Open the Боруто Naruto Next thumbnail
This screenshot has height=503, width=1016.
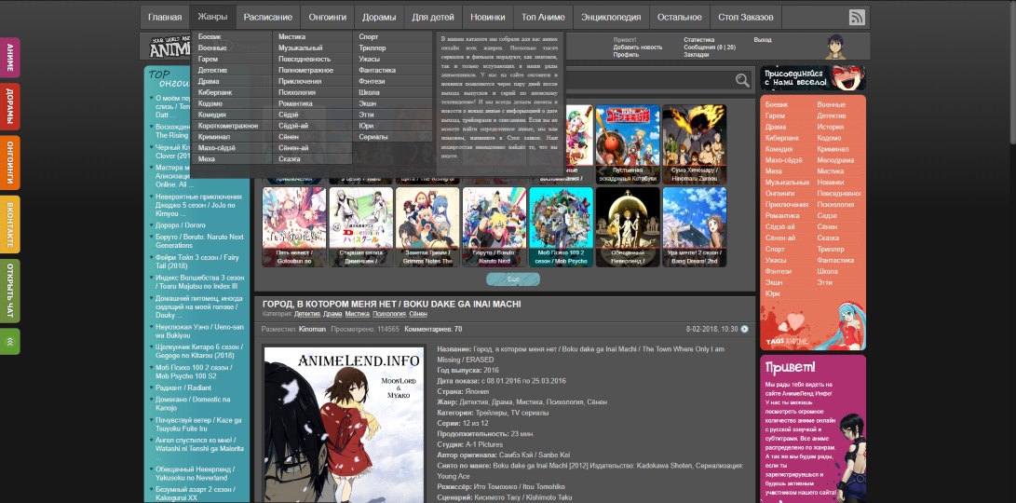pyautogui.click(x=494, y=227)
